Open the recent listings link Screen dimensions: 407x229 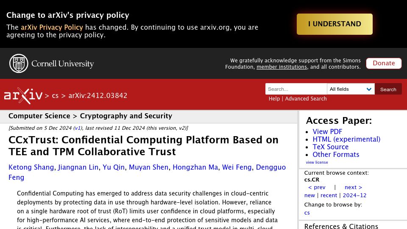pos(329,195)
